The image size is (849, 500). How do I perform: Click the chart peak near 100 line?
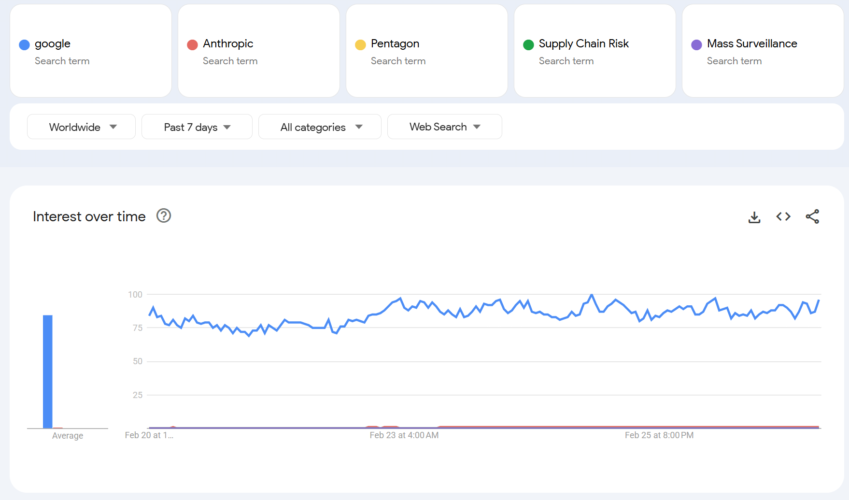click(x=592, y=295)
